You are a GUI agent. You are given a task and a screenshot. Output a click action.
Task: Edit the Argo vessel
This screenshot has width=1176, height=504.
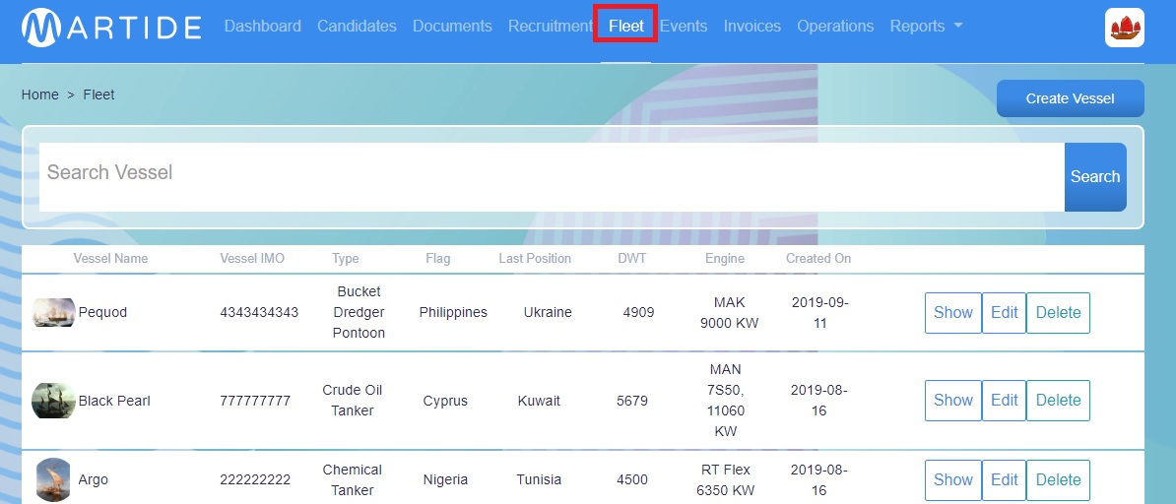1005,480
